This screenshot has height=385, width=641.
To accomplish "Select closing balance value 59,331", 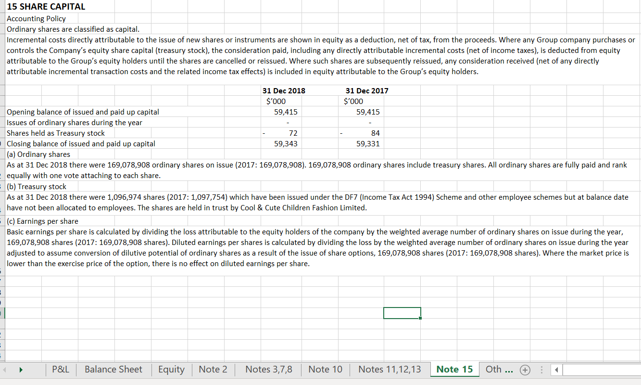I will point(368,143).
